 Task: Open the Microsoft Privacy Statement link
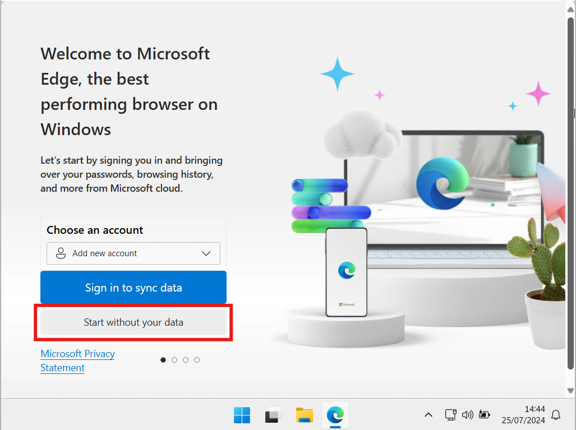pos(77,360)
